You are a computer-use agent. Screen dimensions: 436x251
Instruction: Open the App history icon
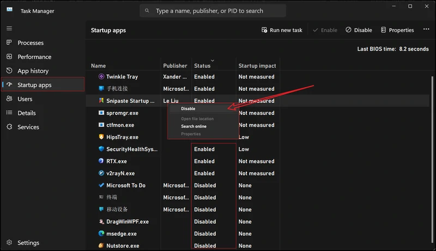pyautogui.click(x=9, y=71)
